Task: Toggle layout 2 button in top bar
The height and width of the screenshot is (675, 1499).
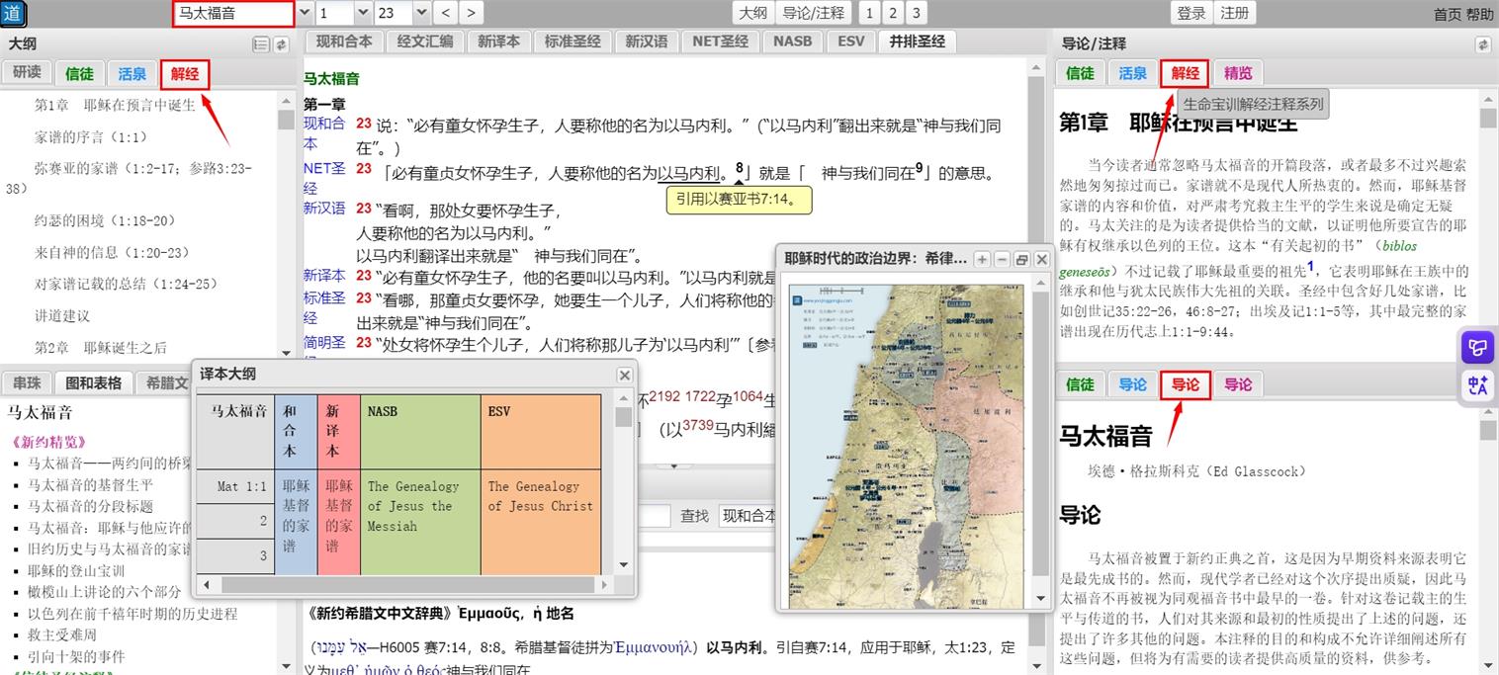Action: [892, 13]
